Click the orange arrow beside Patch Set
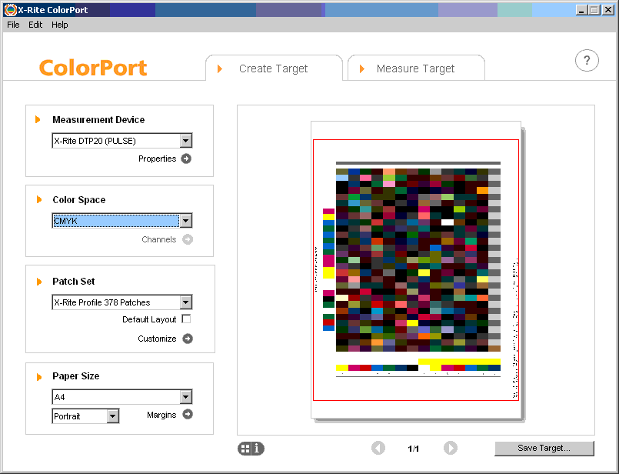This screenshot has height=474, width=619. click(x=39, y=282)
